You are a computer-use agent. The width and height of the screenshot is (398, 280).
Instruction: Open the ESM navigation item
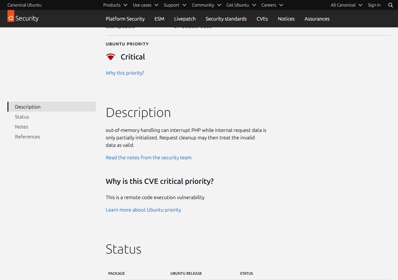159,19
